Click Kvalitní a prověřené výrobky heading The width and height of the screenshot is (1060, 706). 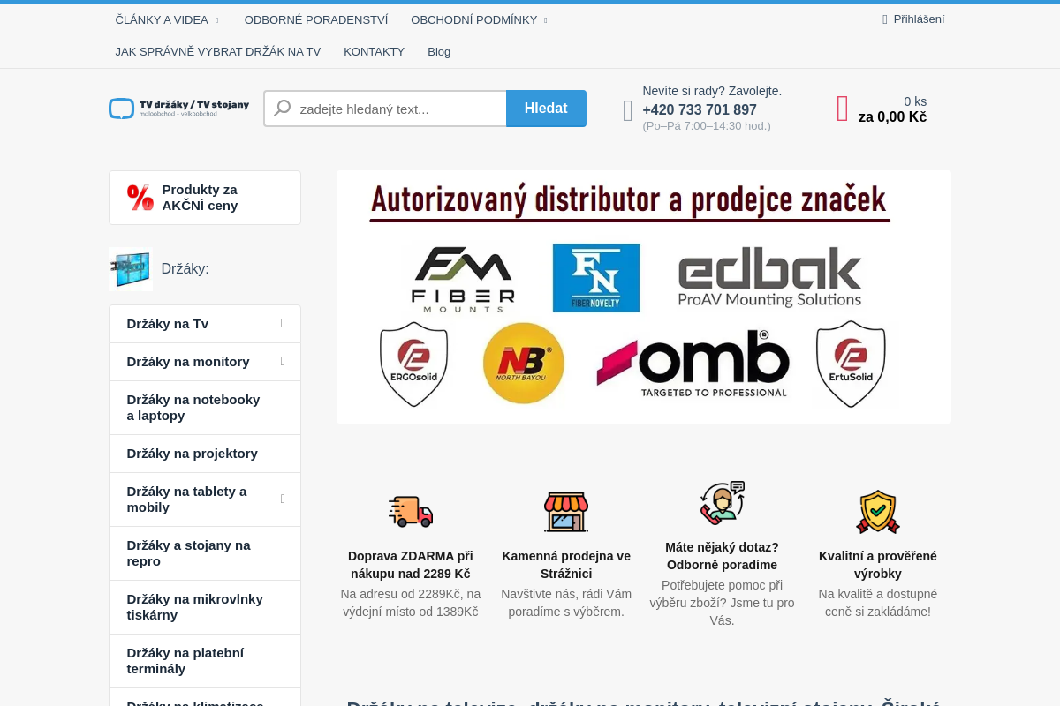click(x=878, y=565)
